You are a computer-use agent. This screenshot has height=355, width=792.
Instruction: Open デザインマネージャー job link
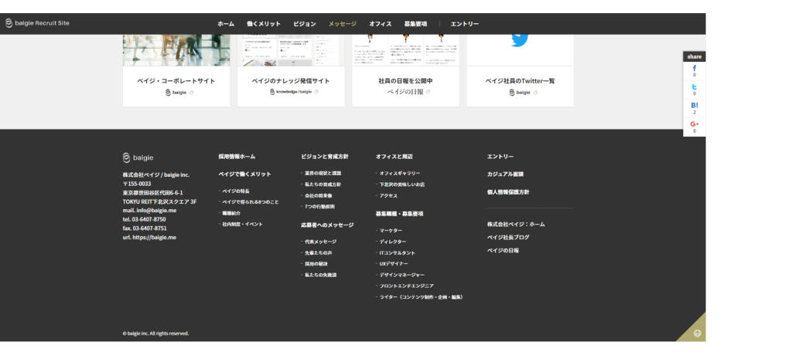click(x=402, y=275)
